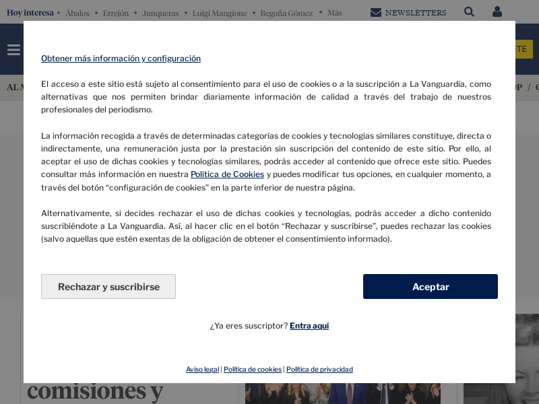The image size is (539, 404).
Task: Click Rechazar y suscribirse button
Action: (108, 287)
